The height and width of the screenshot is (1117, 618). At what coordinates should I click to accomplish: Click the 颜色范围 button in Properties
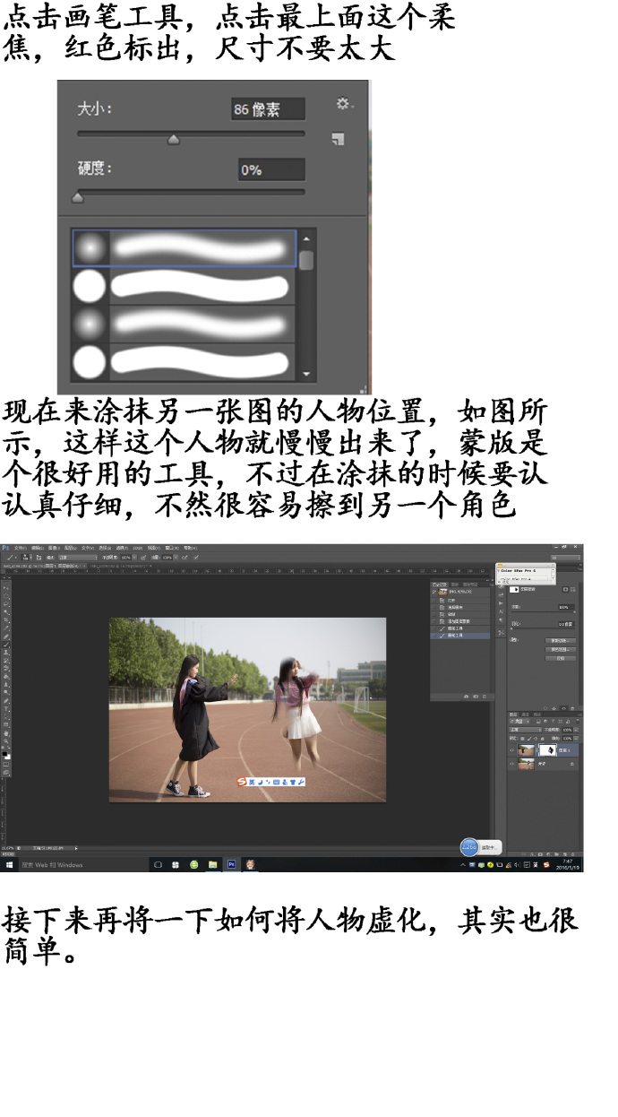561,650
